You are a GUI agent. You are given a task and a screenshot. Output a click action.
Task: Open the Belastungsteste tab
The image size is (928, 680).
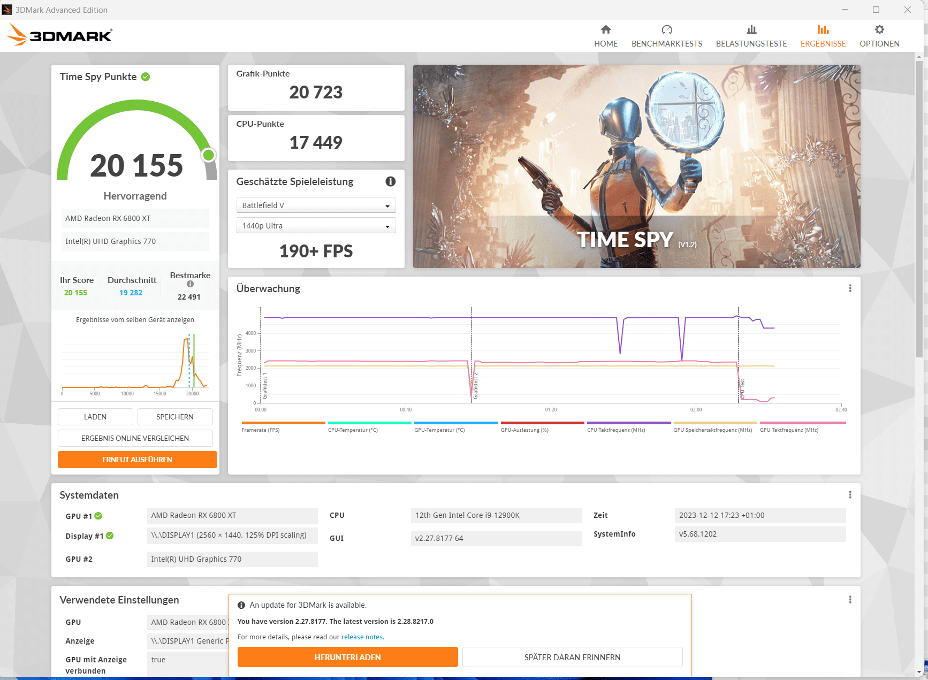point(751,36)
